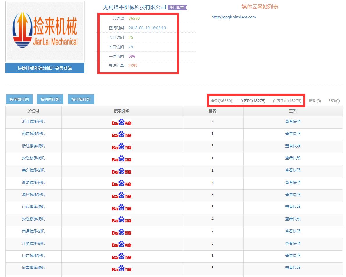This screenshot has height=277, width=346.
Task: Sort by time with 按时间排列 button
Action: tap(50, 99)
